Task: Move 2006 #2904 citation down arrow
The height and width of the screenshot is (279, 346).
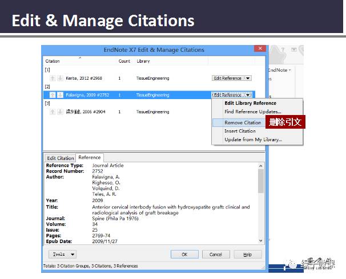Action: pyautogui.click(x=60, y=112)
